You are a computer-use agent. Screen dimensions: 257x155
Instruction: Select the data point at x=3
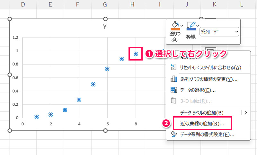(65, 110)
